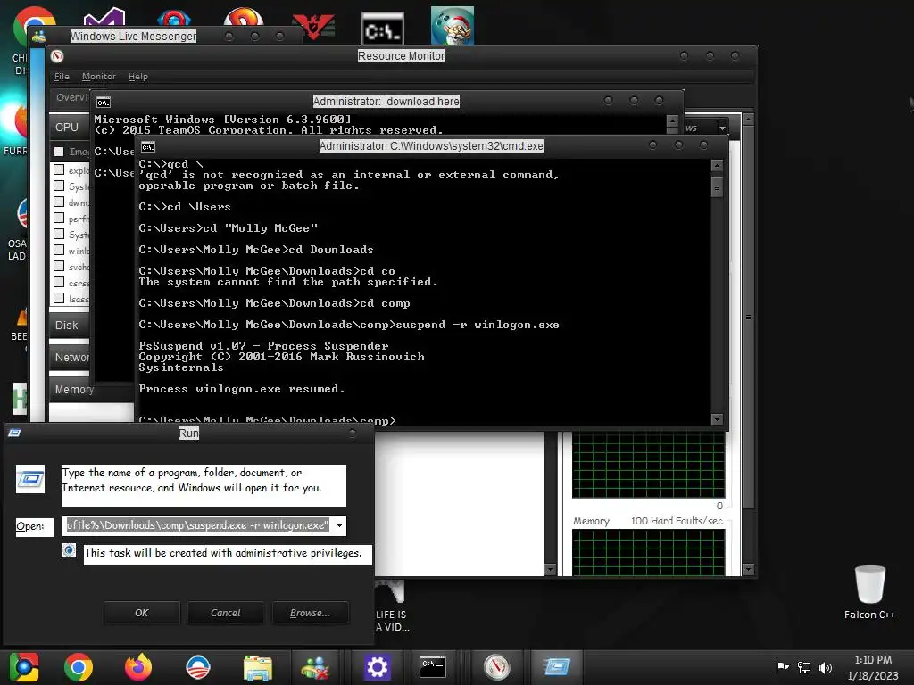Click the 'download here' console scrollbar up arrow
The image size is (914, 685).
(x=672, y=121)
